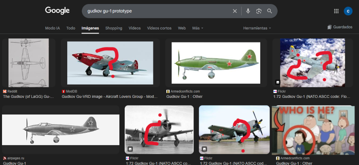Open Google Lens image search
This screenshot has height=165, width=359.
pos(259,11)
